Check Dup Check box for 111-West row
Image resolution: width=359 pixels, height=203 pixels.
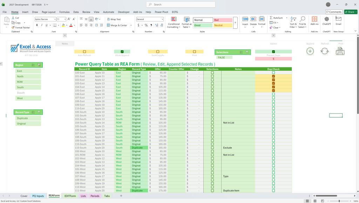(x=273, y=190)
